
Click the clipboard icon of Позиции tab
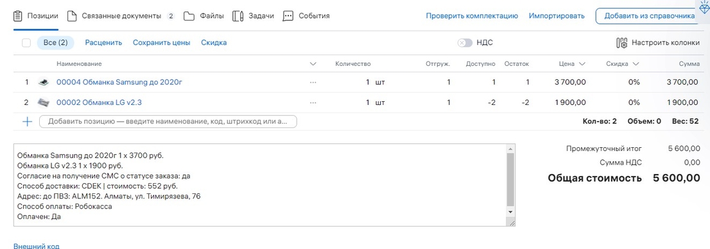click(x=18, y=16)
